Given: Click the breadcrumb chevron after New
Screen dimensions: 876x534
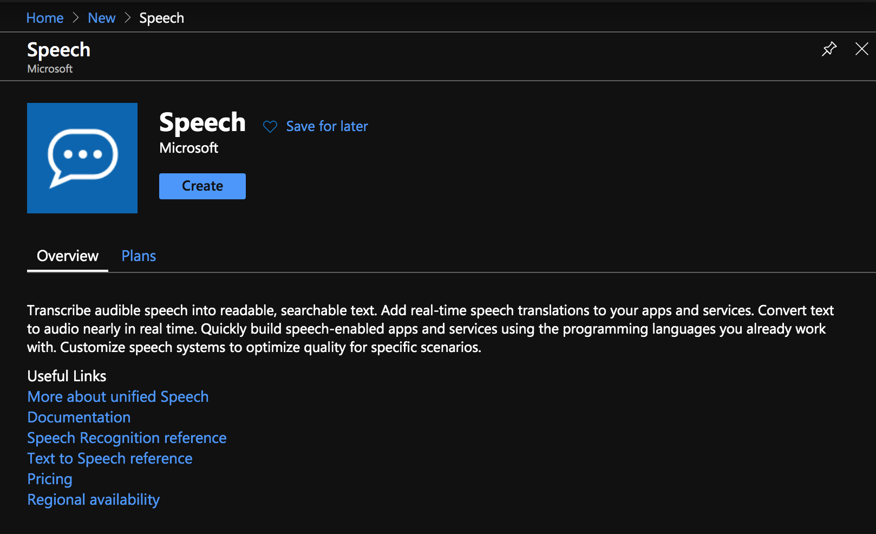Looking at the screenshot, I should pos(128,18).
